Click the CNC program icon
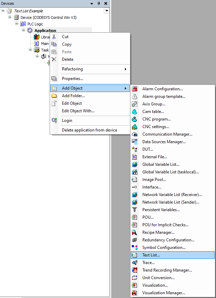 [135, 119]
